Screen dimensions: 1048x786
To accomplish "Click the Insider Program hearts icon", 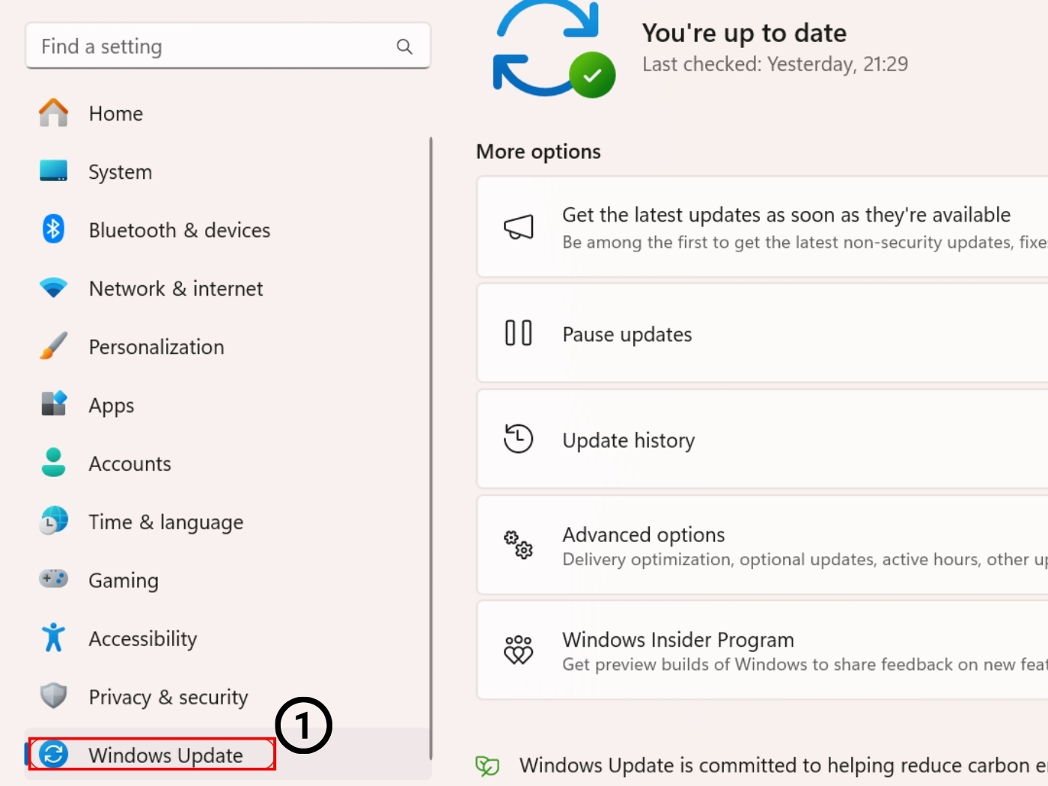I will 518,650.
